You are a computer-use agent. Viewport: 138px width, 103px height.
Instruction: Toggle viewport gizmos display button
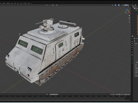pos(116,5)
